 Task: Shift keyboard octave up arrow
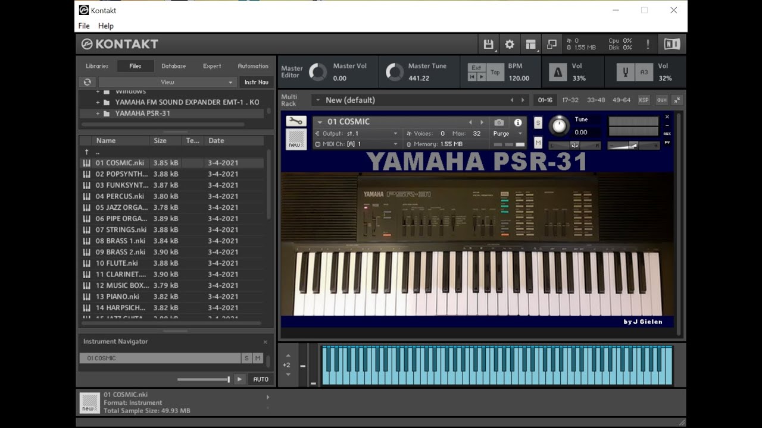click(288, 355)
